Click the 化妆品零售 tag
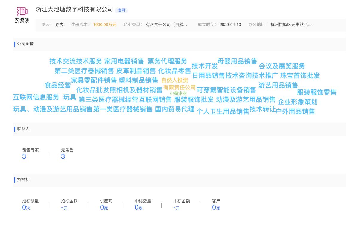Viewport: 359px width, 225px height. 175,71
